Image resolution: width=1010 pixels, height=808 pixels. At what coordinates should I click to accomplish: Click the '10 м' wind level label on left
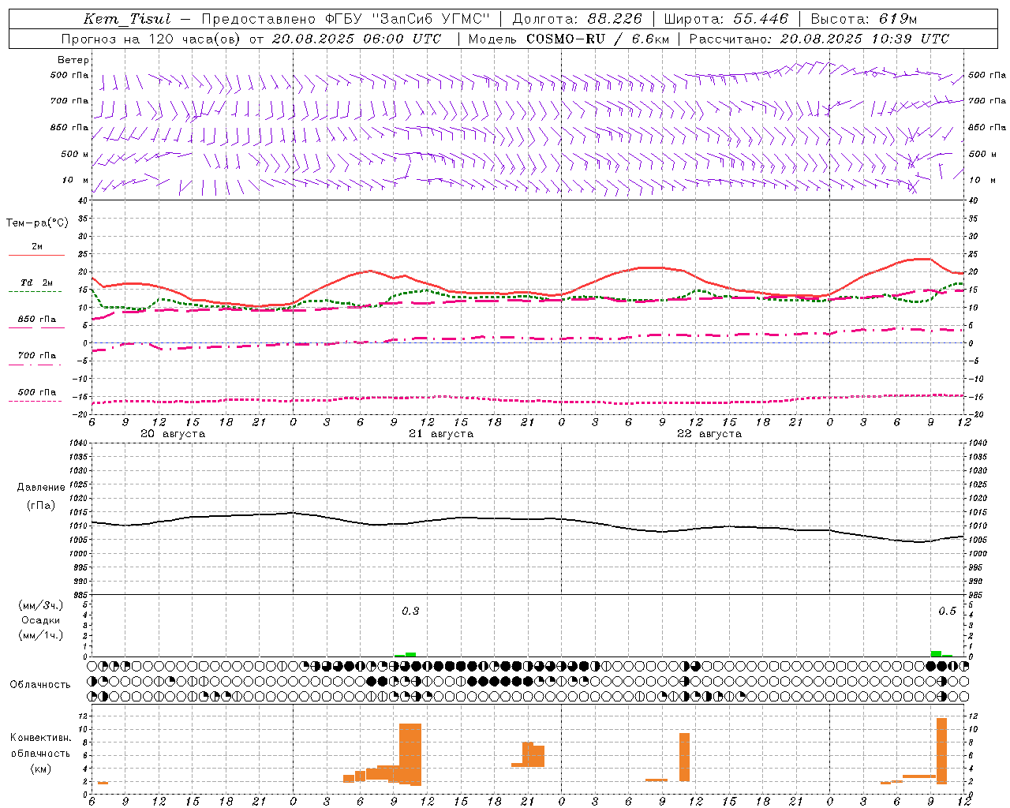(76, 180)
